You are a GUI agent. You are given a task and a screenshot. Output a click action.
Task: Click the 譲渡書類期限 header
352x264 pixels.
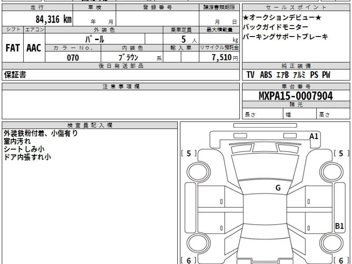pos(219,8)
